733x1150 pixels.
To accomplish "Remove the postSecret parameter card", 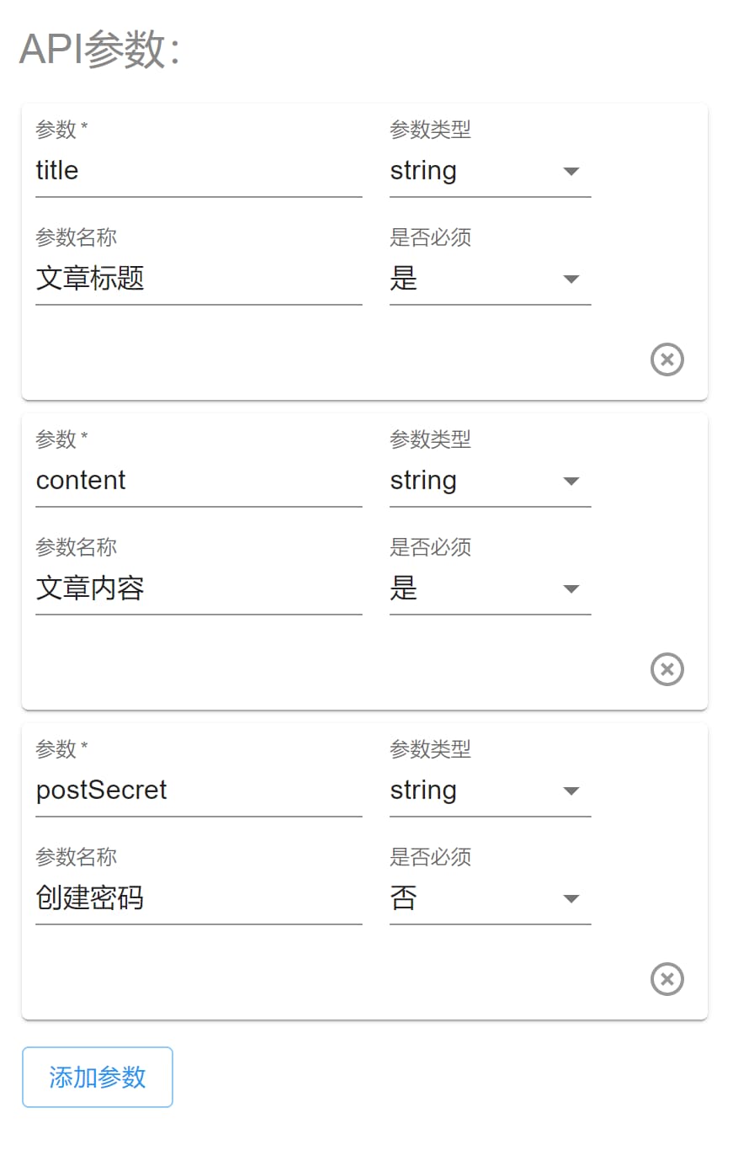I will pos(667,979).
